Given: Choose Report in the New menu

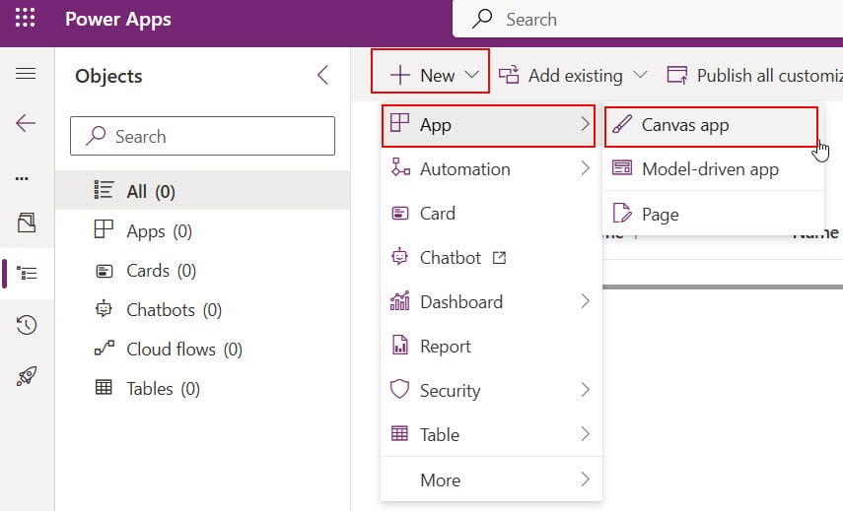Looking at the screenshot, I should pyautogui.click(x=491, y=347).
